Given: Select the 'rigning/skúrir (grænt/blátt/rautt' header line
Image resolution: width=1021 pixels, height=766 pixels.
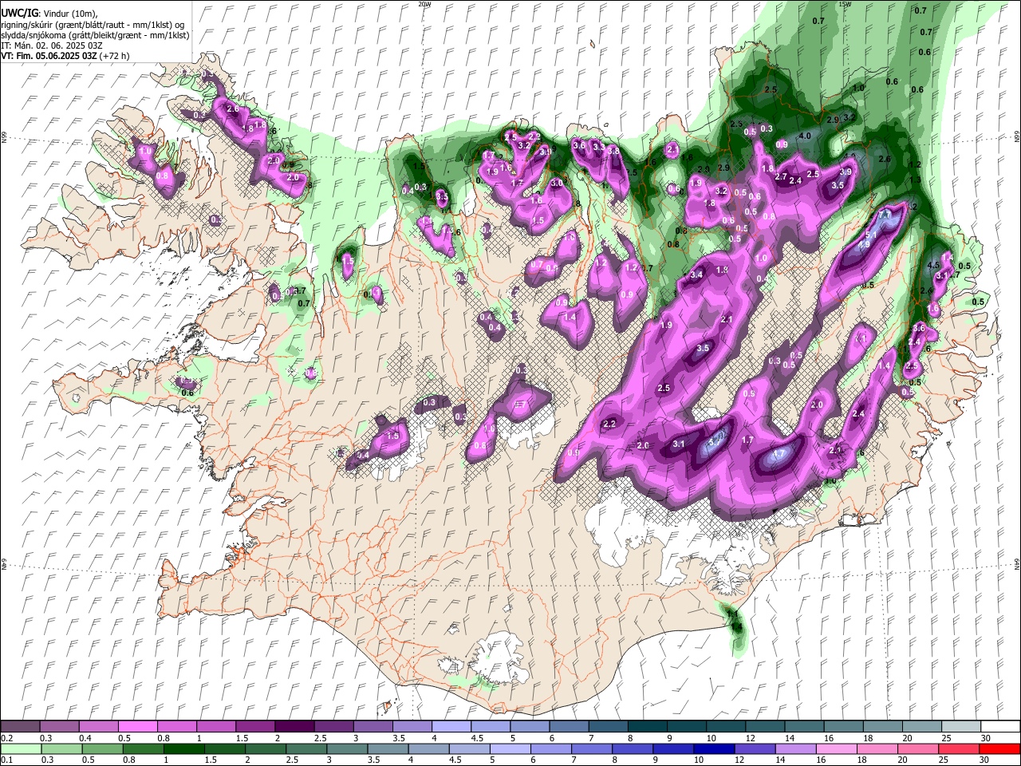Looking at the screenshot, I should pos(93,25).
